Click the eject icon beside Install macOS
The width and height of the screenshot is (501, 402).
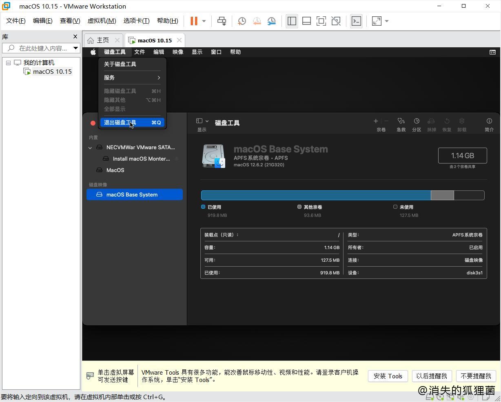click(177, 159)
